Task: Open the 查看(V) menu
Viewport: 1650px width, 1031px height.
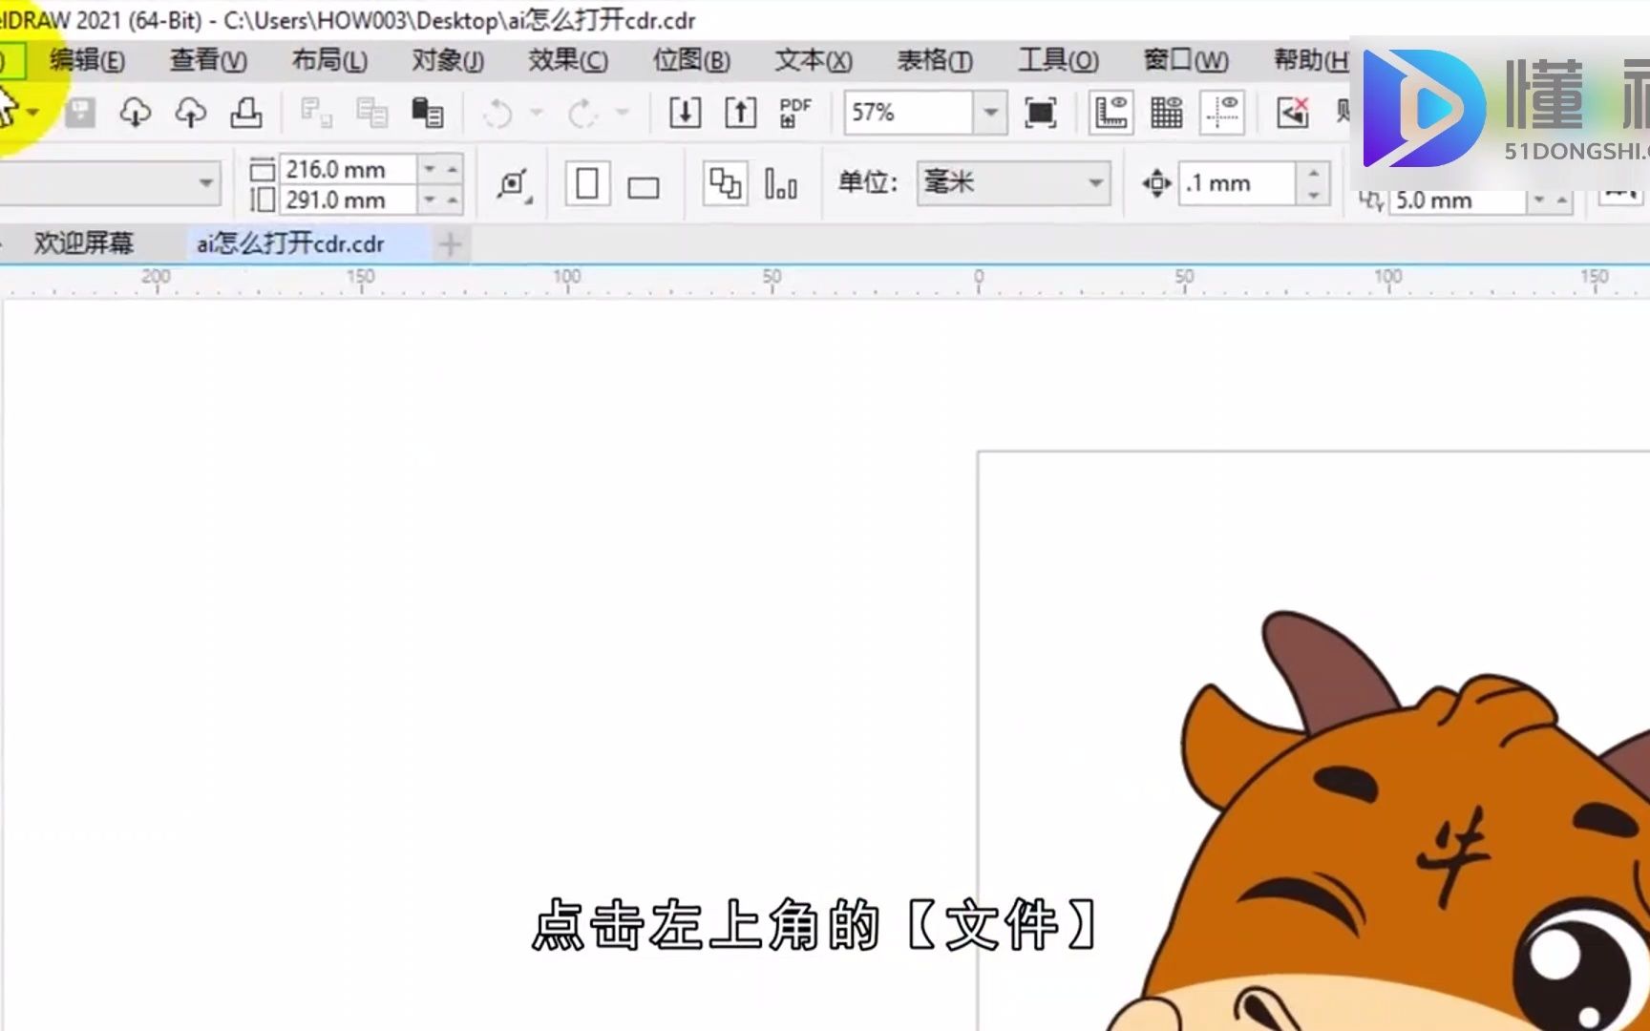Action: coord(208,60)
